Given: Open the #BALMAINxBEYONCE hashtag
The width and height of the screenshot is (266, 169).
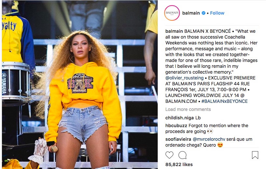Looking at the screenshot, I should (x=224, y=101).
